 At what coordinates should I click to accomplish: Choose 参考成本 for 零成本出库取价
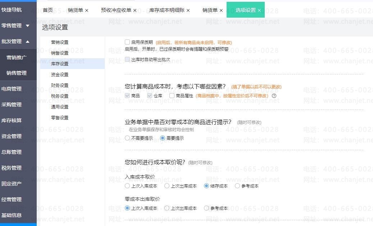click(206, 208)
